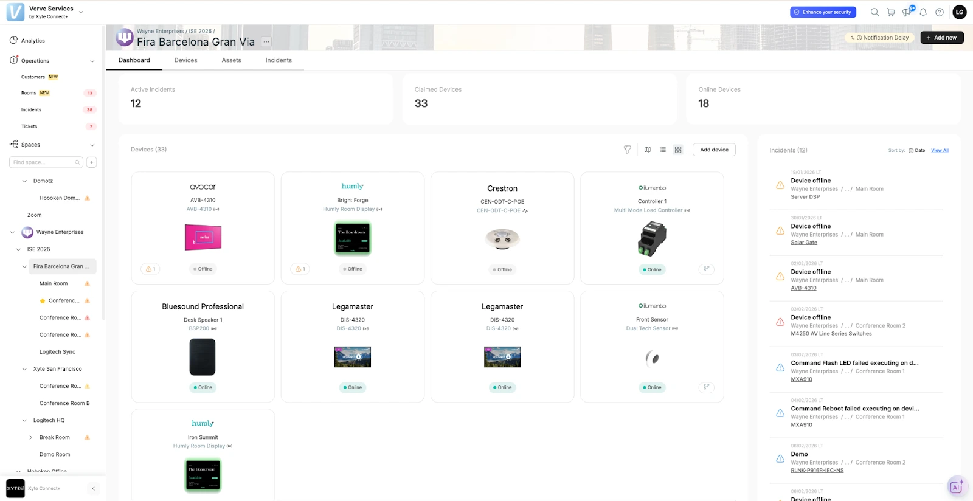Switch devices to grid view
The width and height of the screenshot is (973, 501).
point(678,150)
